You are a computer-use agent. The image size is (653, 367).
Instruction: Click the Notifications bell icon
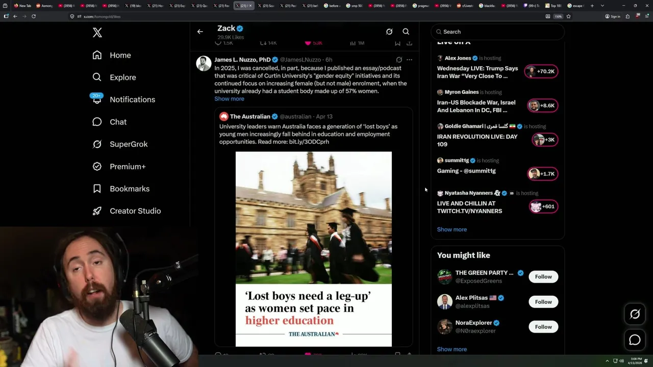coord(97,100)
